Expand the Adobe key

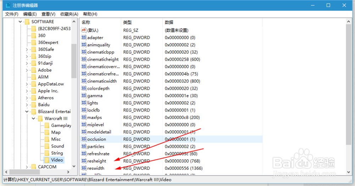tap(27, 70)
